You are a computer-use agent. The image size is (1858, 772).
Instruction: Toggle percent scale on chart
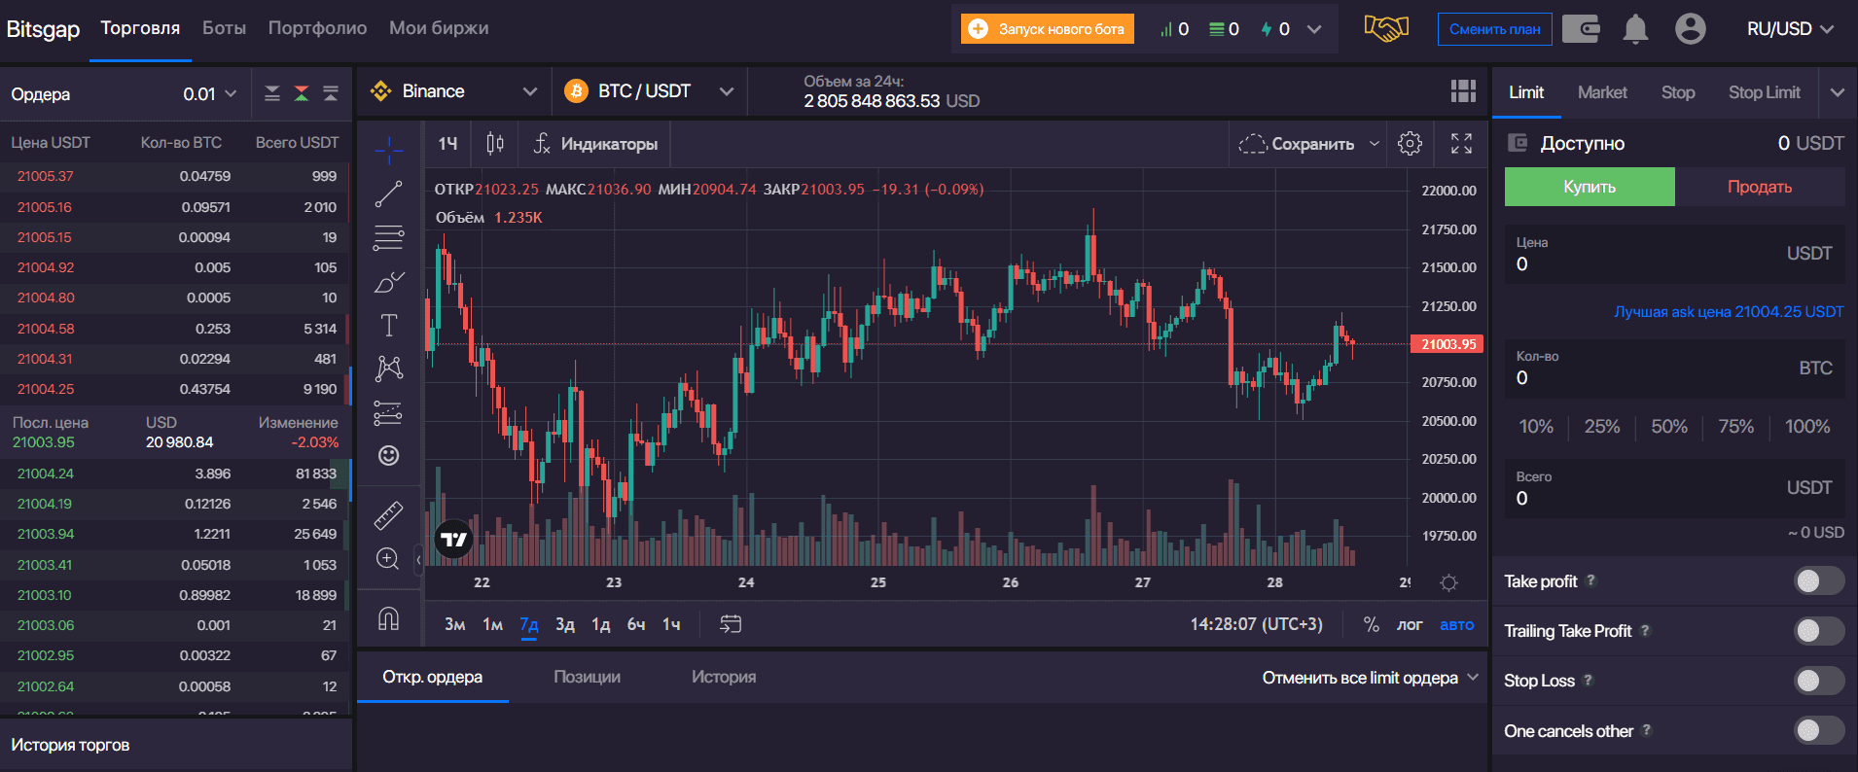coord(1372,624)
